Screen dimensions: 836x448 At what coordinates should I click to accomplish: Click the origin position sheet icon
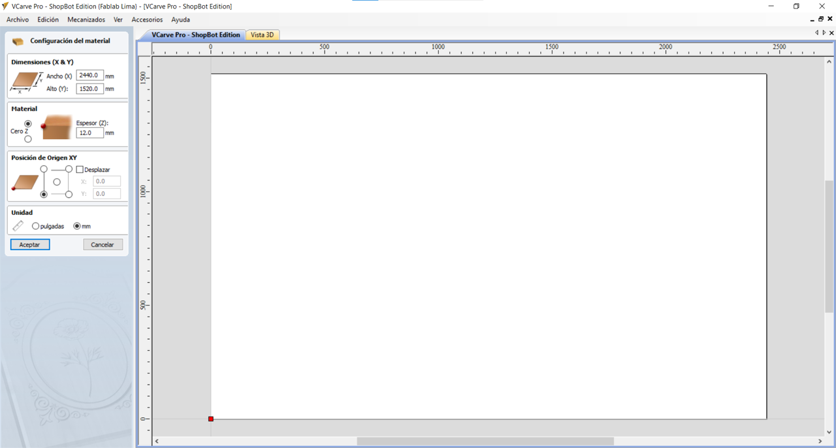pyautogui.click(x=25, y=182)
